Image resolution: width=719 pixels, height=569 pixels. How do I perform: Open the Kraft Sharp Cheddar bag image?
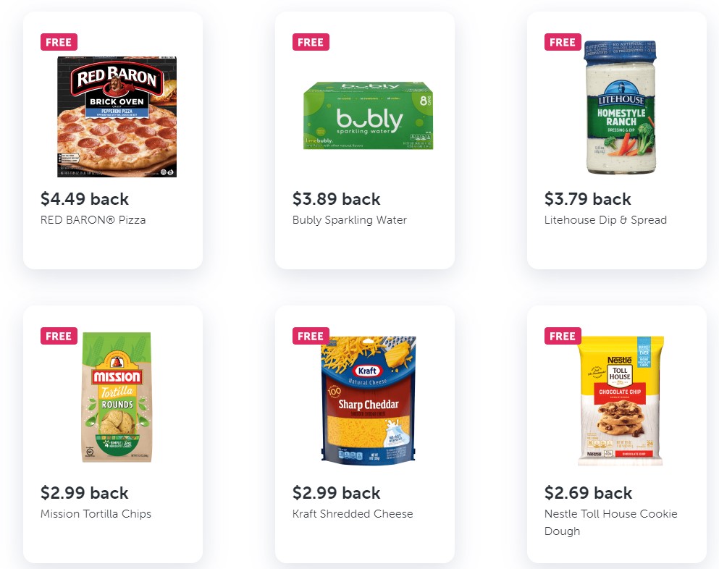(x=369, y=400)
